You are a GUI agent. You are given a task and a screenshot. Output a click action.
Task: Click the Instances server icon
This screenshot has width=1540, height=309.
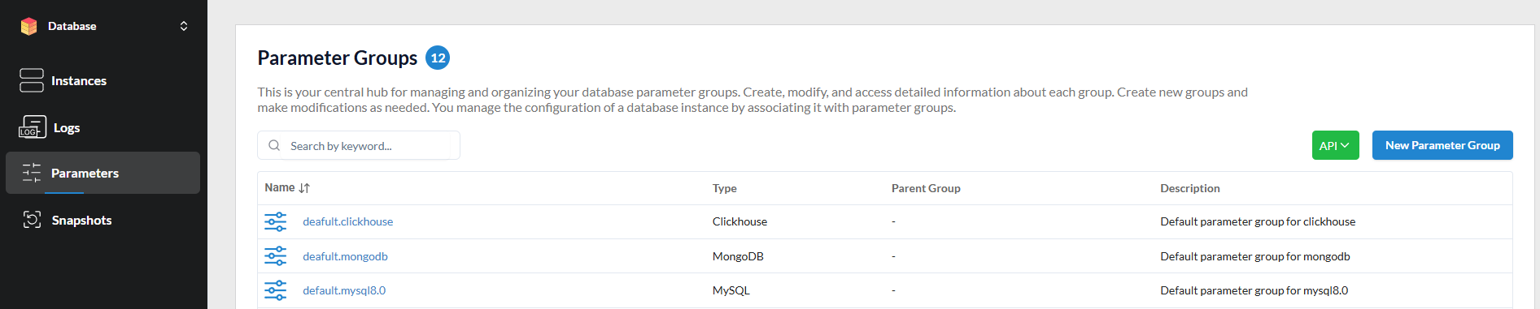point(32,80)
